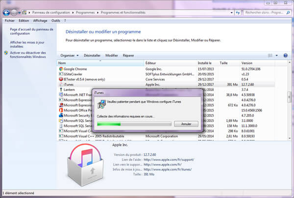Select Microsoft Visual C++ 2005 Redistributable row
Viewport: 294px width, 198px height.
(x=166, y=136)
